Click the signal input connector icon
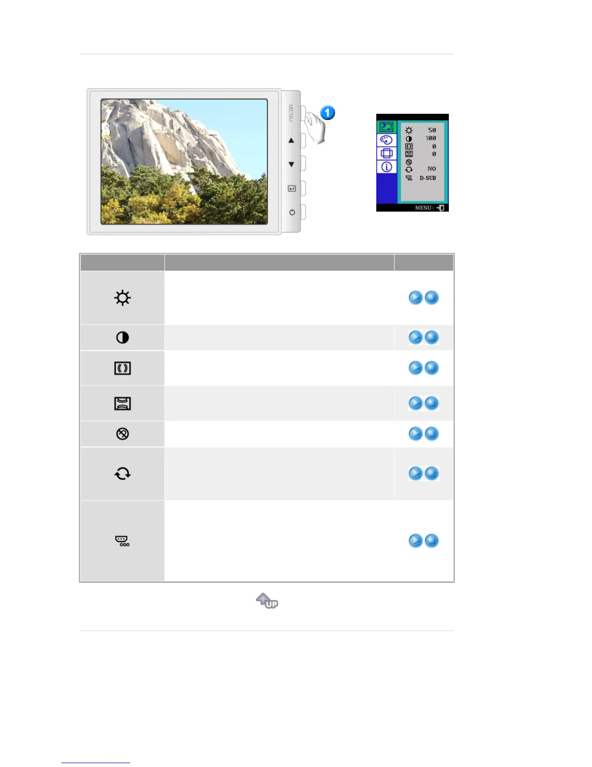 (x=122, y=541)
